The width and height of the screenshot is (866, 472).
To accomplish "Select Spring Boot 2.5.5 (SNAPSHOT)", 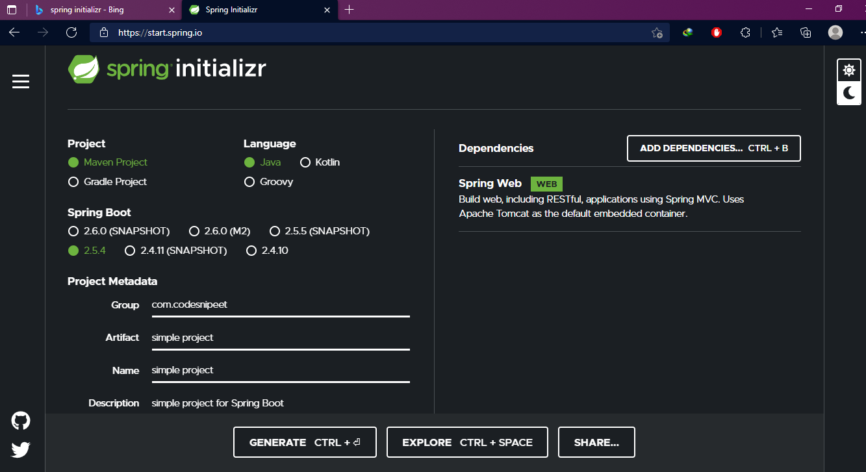I will click(320, 231).
